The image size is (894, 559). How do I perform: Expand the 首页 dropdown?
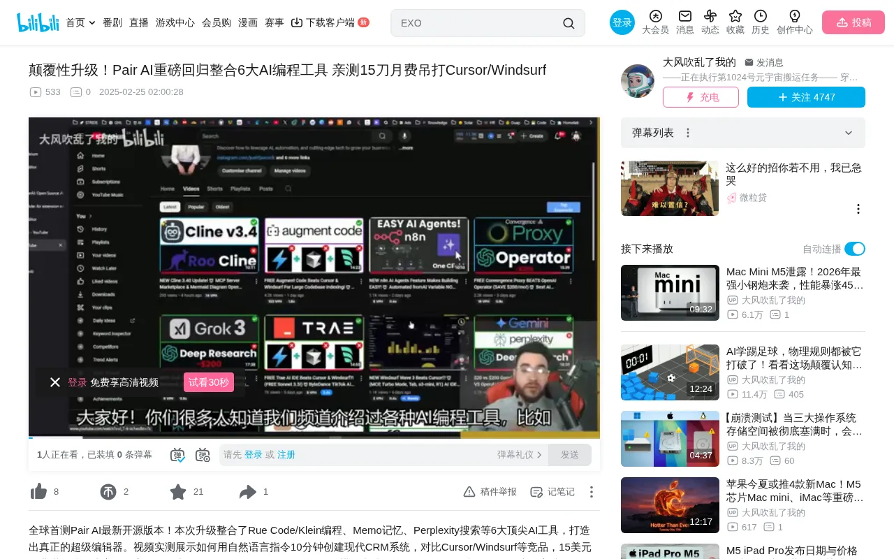coord(80,22)
